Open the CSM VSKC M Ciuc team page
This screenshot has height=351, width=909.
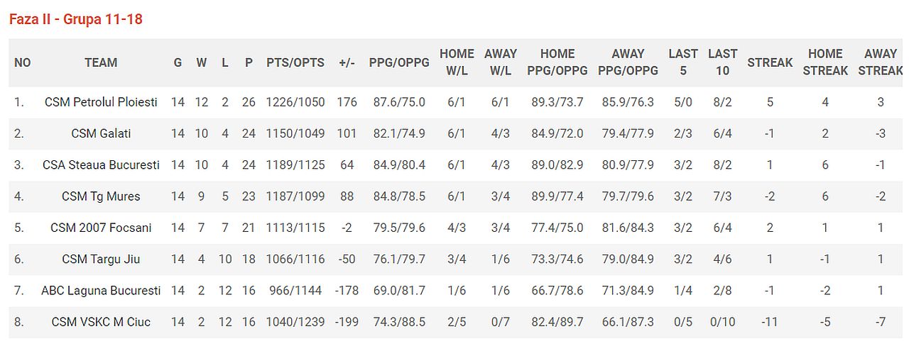tap(101, 322)
